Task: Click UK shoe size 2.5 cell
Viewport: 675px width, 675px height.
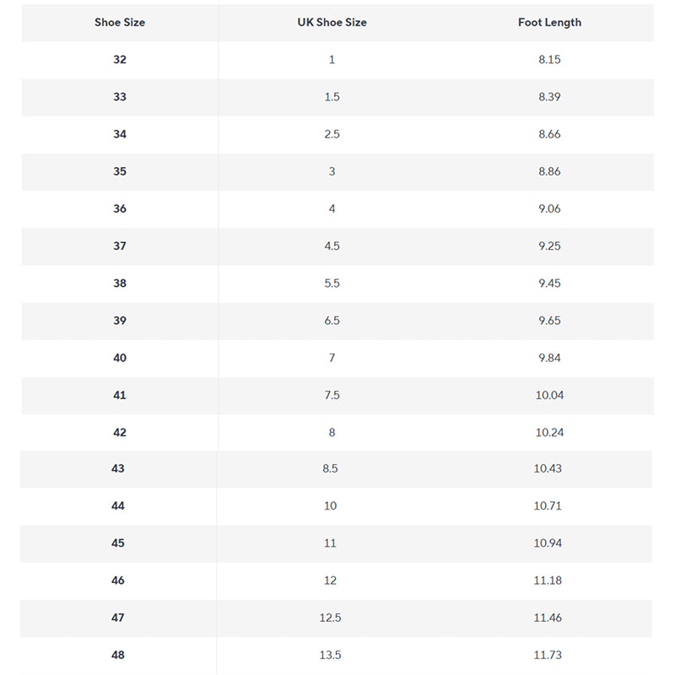Action: pos(332,134)
